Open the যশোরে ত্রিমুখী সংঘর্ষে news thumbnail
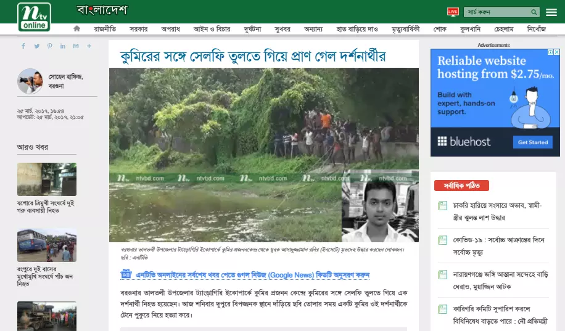The width and height of the screenshot is (565, 331). click(47, 179)
